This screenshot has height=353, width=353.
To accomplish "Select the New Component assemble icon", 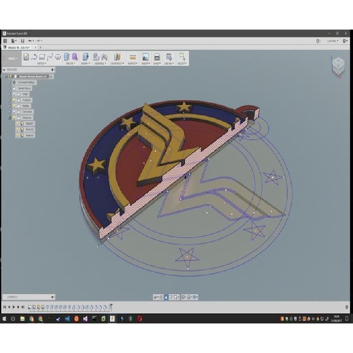I will pos(96,57).
